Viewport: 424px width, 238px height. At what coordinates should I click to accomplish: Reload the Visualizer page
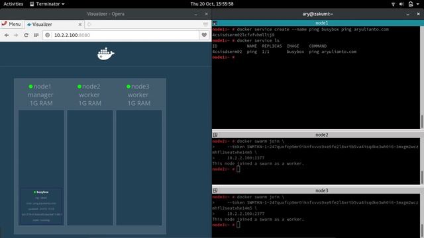26,35
